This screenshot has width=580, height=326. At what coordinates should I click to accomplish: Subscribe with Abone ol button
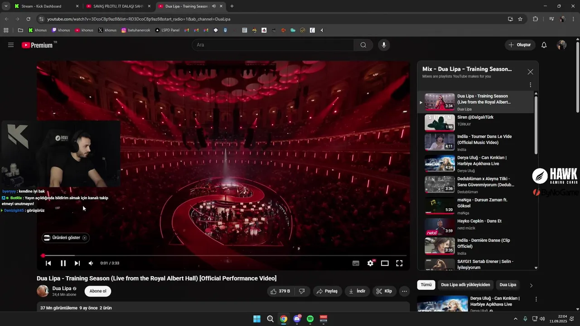[98, 291]
